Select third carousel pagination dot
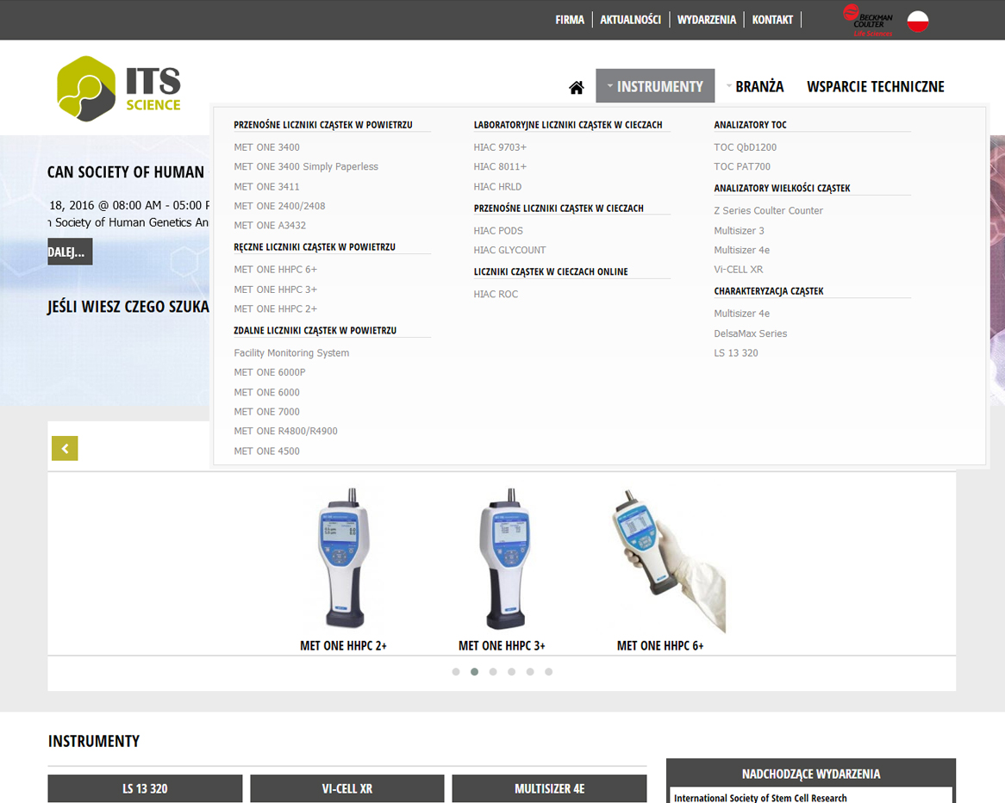 [x=493, y=672]
